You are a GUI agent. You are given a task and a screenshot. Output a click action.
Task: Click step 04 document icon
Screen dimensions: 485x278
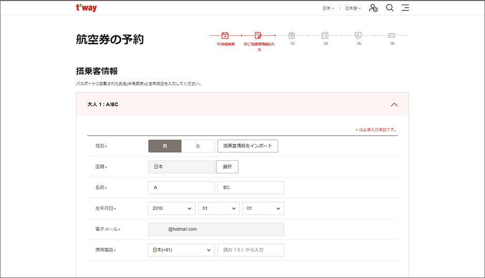pos(325,36)
